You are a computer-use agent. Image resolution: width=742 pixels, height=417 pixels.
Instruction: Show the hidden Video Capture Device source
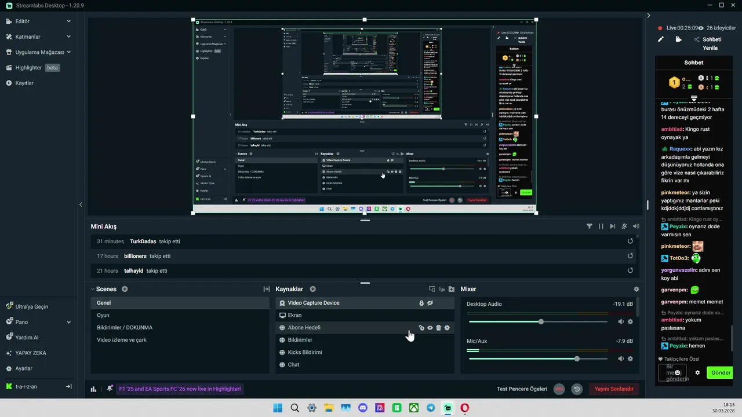(x=430, y=303)
